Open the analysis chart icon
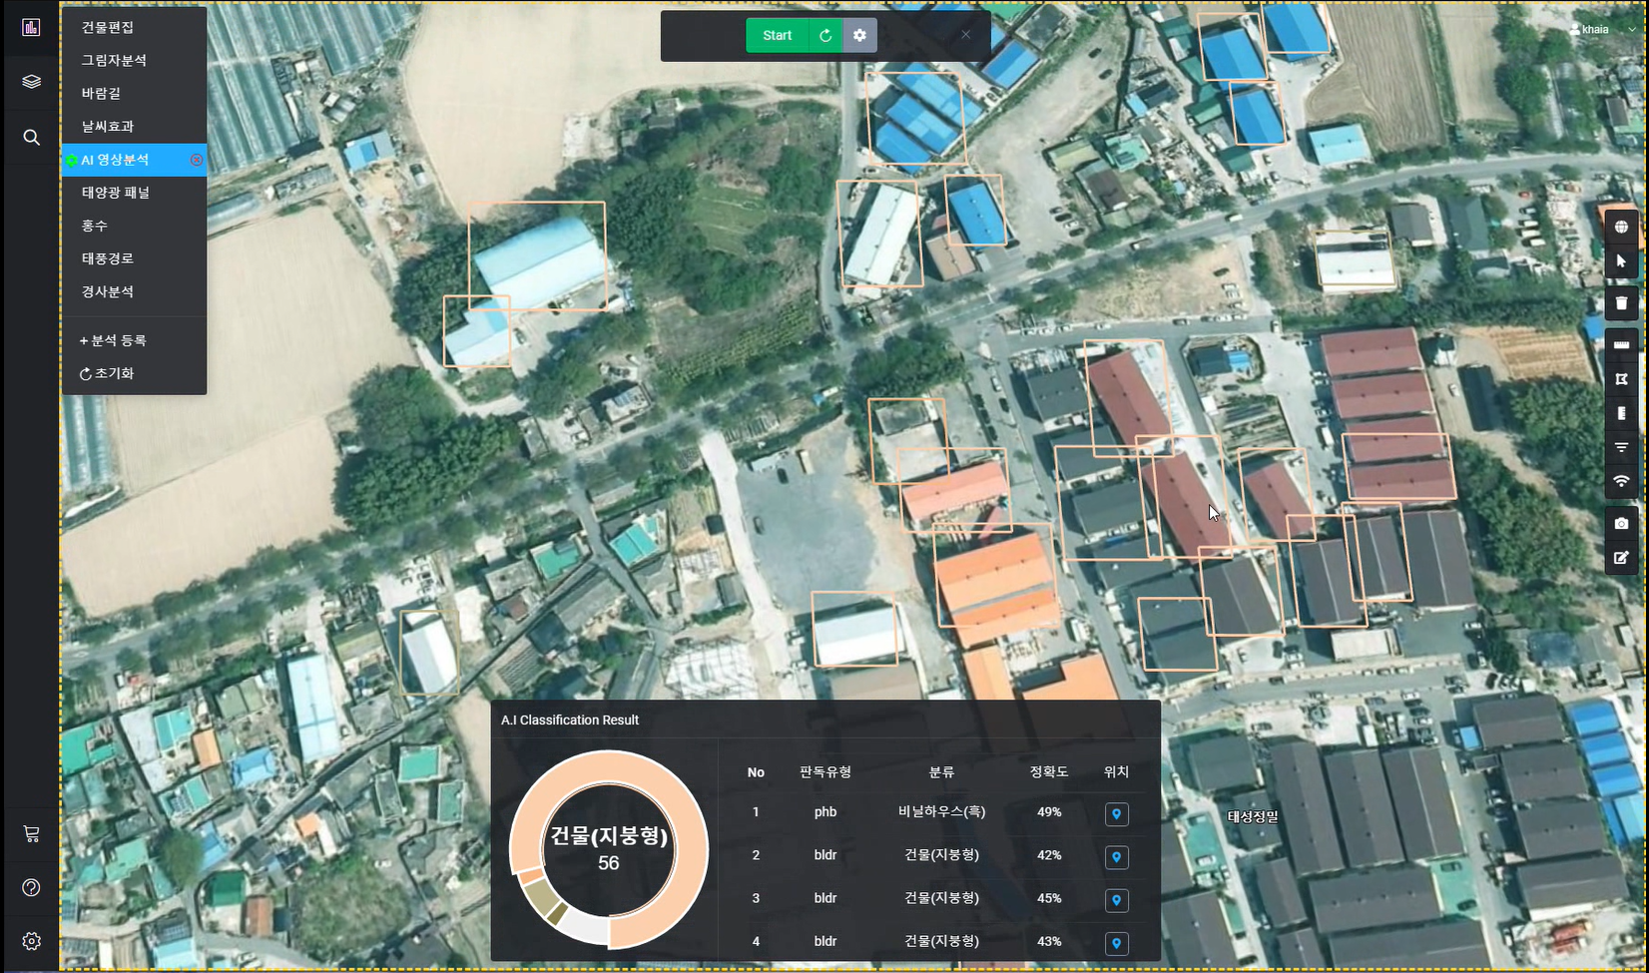The width and height of the screenshot is (1649, 973). coord(31,27)
